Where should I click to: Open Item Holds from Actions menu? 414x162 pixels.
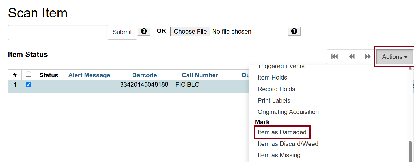[x=272, y=78]
